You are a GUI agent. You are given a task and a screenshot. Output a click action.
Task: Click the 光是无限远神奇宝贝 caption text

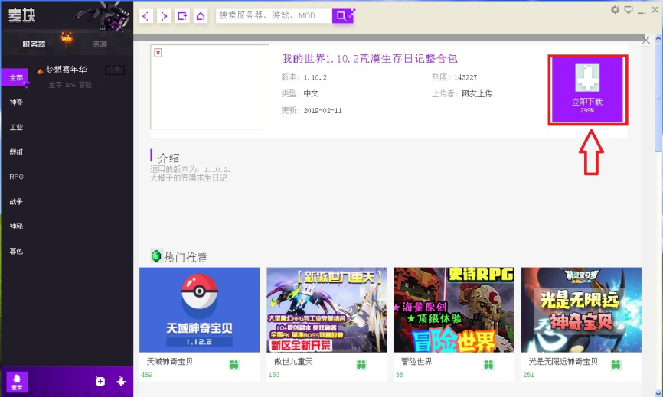563,362
